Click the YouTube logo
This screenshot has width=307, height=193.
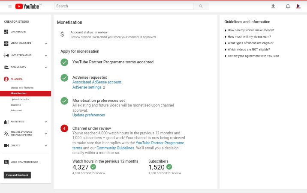(x=28, y=6)
